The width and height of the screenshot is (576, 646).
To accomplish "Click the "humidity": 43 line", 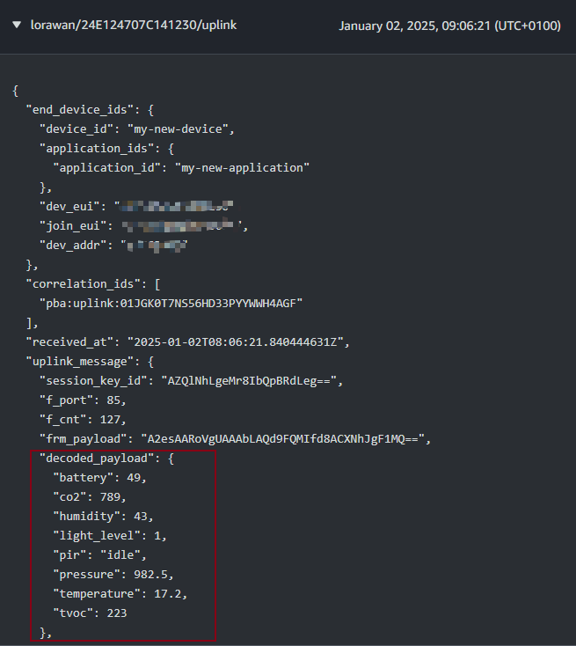I will point(103,517).
